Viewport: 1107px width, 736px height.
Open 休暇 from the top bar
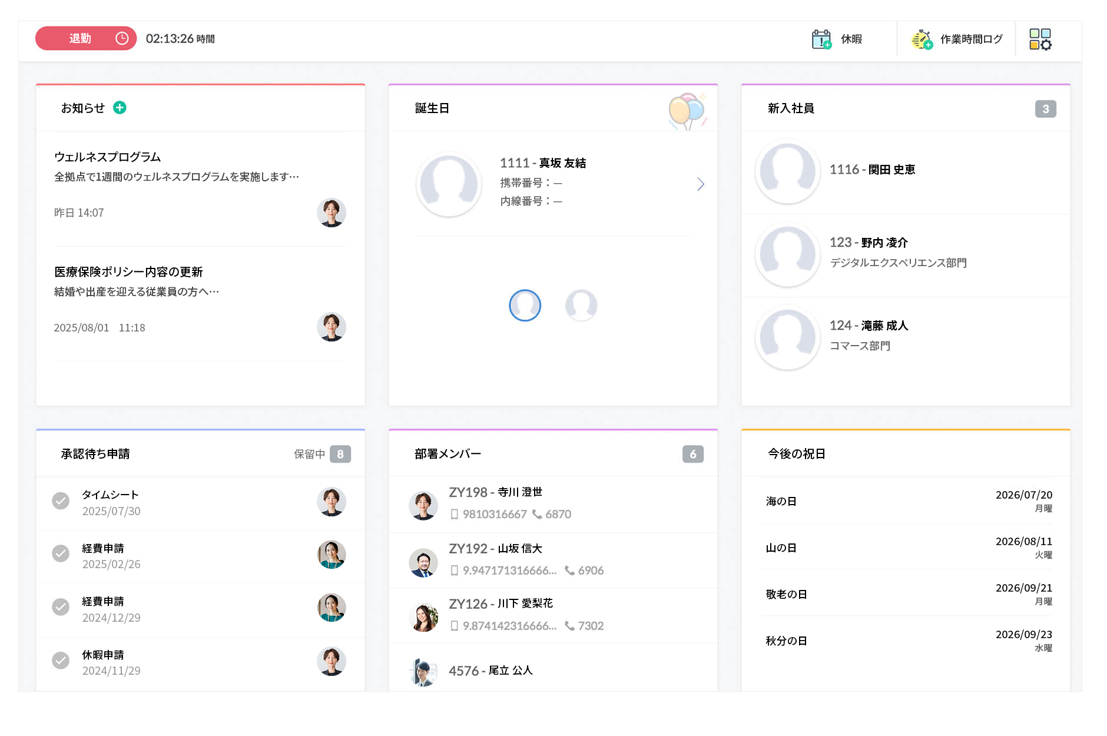pos(850,39)
